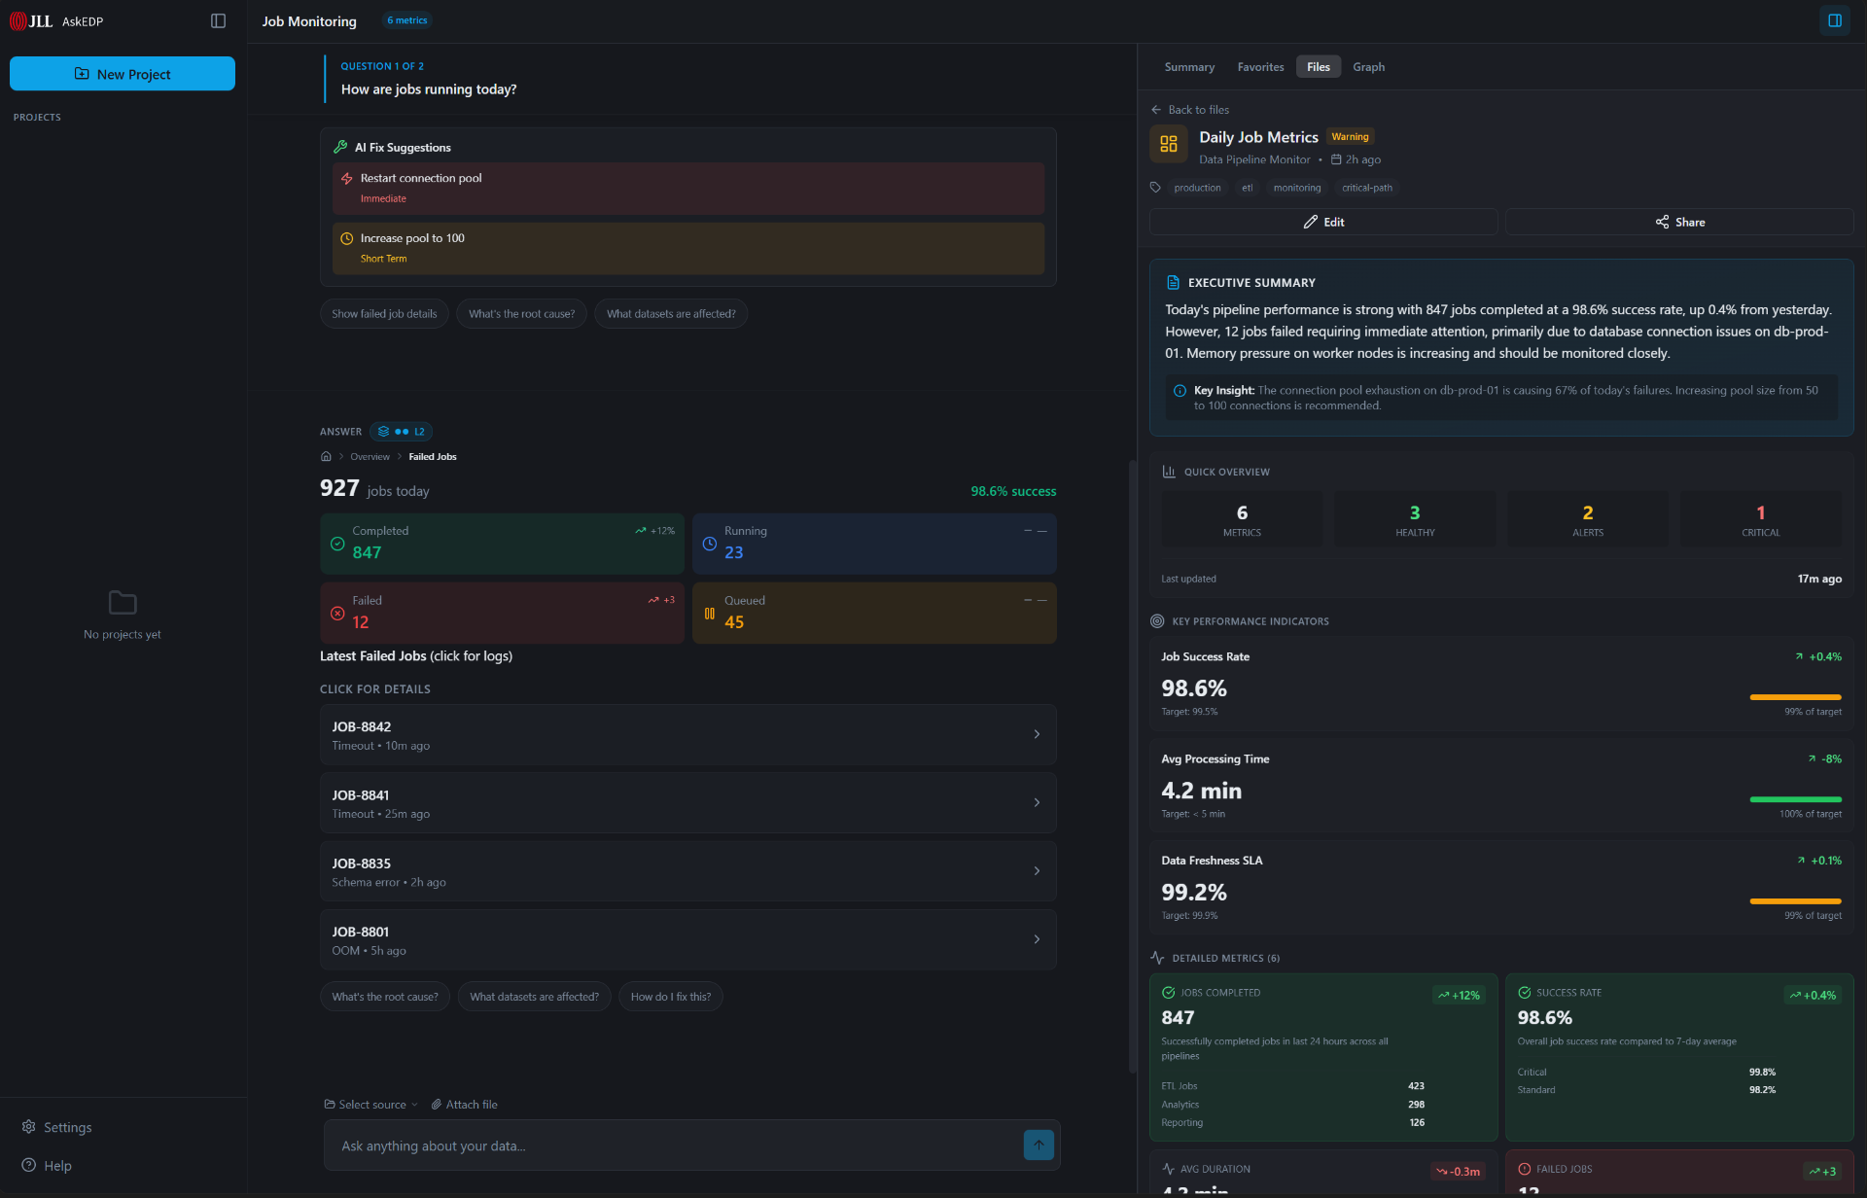Open the Completed 847 card

[x=502, y=544]
